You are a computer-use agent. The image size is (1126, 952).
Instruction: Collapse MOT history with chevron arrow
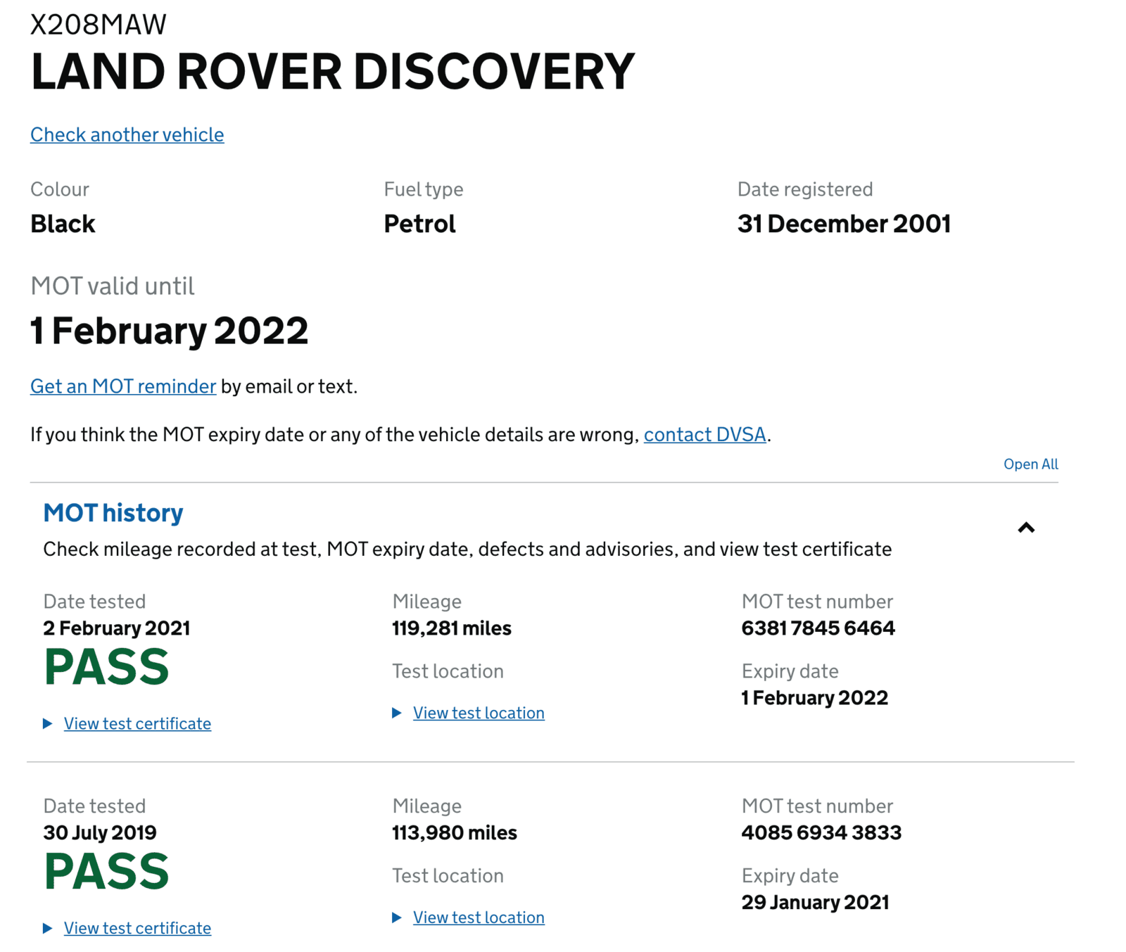click(x=1026, y=528)
